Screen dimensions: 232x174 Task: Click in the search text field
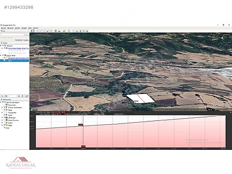12,35
